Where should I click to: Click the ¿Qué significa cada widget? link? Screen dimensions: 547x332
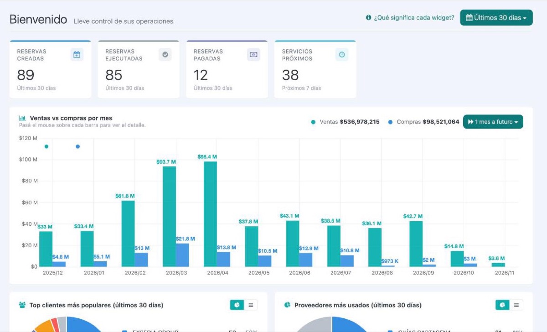pyautogui.click(x=414, y=18)
